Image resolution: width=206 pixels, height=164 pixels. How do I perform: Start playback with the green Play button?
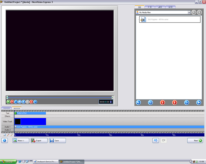(x=8, y=102)
